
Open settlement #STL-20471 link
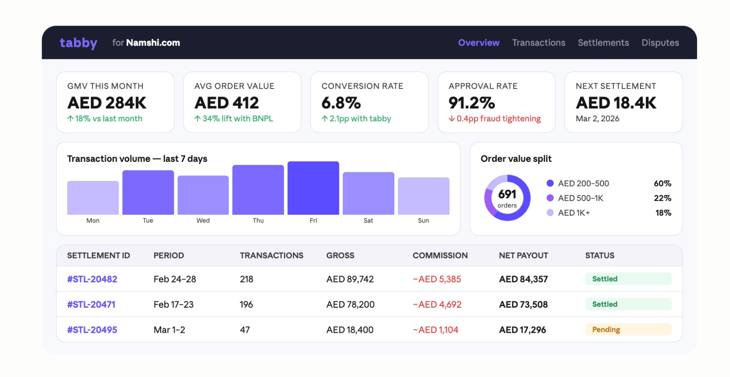click(x=91, y=305)
